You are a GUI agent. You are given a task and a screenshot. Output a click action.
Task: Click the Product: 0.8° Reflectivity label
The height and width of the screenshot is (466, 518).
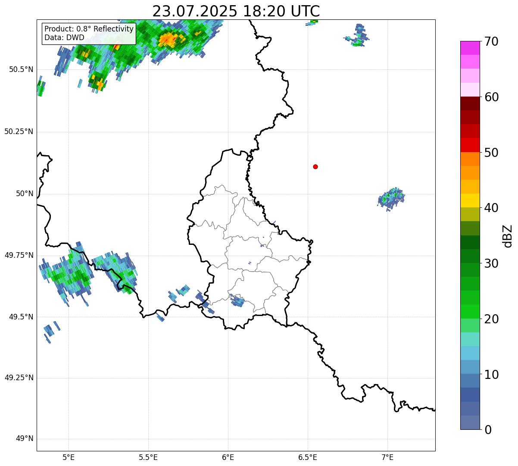89,29
